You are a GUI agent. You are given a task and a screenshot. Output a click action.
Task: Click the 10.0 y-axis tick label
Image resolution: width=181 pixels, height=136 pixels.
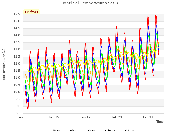click(x=17, y=92)
